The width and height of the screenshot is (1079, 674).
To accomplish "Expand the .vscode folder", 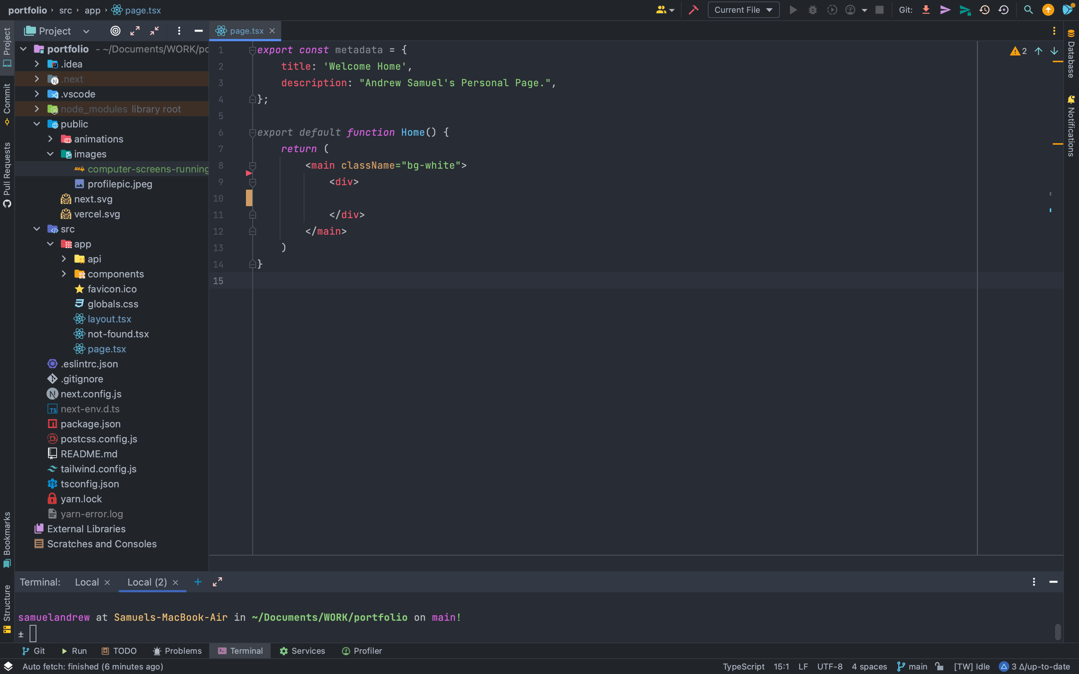I will coord(37,94).
